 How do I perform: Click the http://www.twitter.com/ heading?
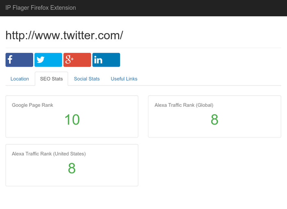point(64,35)
